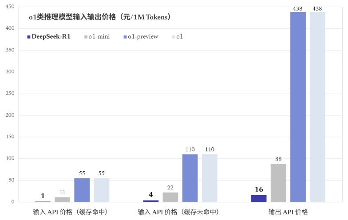
Task: Click the y-axis value 50
Action: tap(12, 180)
